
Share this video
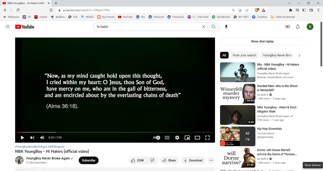[169, 160]
